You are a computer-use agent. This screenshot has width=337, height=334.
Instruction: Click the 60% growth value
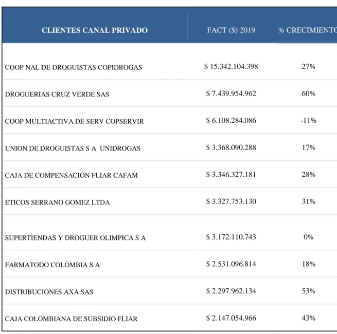click(x=308, y=94)
